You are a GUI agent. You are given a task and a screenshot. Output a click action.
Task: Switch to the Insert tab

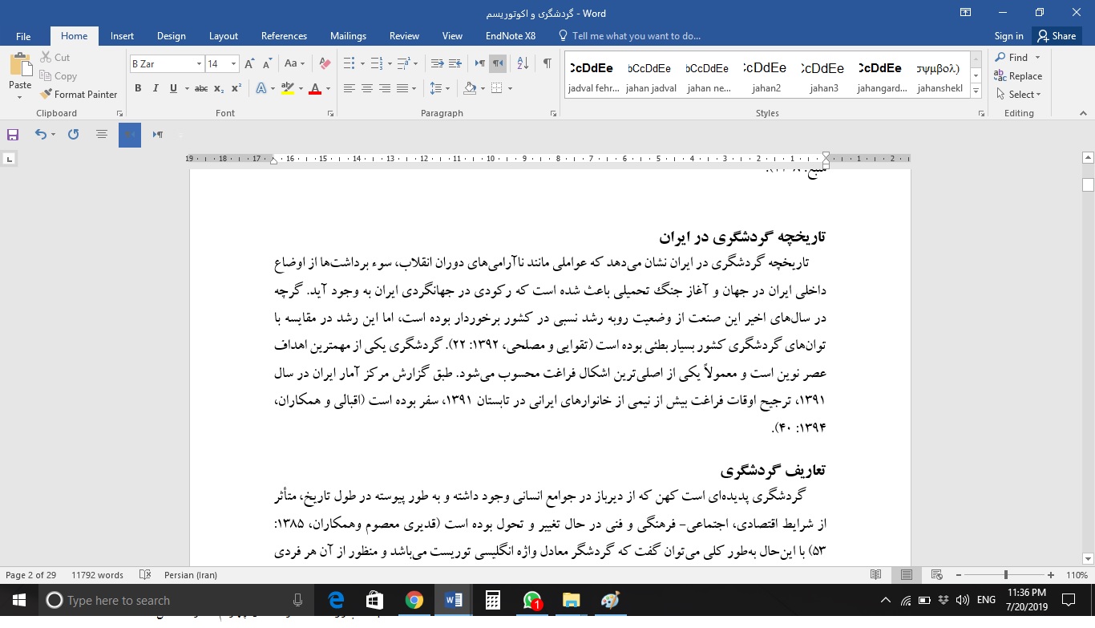(x=122, y=35)
